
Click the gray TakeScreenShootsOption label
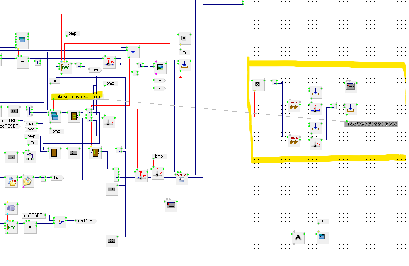(x=371, y=124)
